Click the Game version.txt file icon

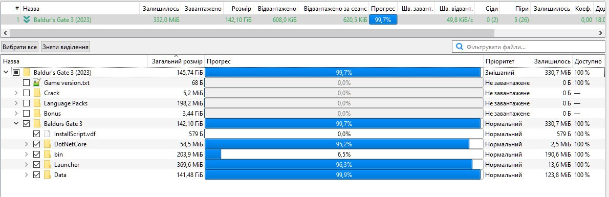(37, 83)
